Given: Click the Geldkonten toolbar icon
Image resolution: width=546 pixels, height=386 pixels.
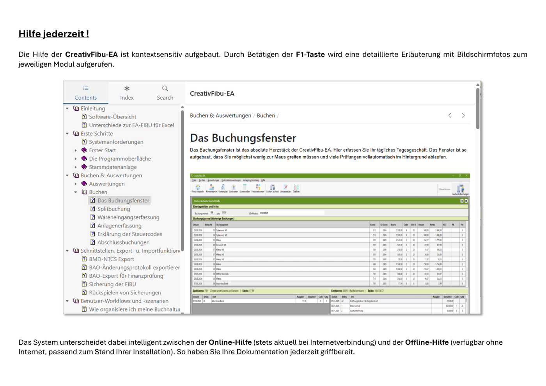Looking at the screenshot, I should pos(234,189).
